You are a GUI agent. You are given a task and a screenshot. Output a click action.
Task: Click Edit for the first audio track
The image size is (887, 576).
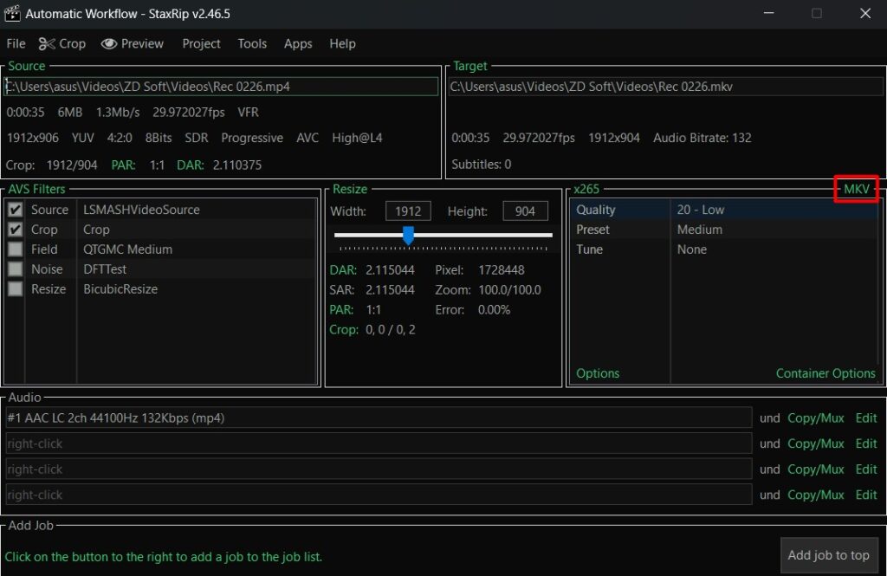[x=866, y=418]
